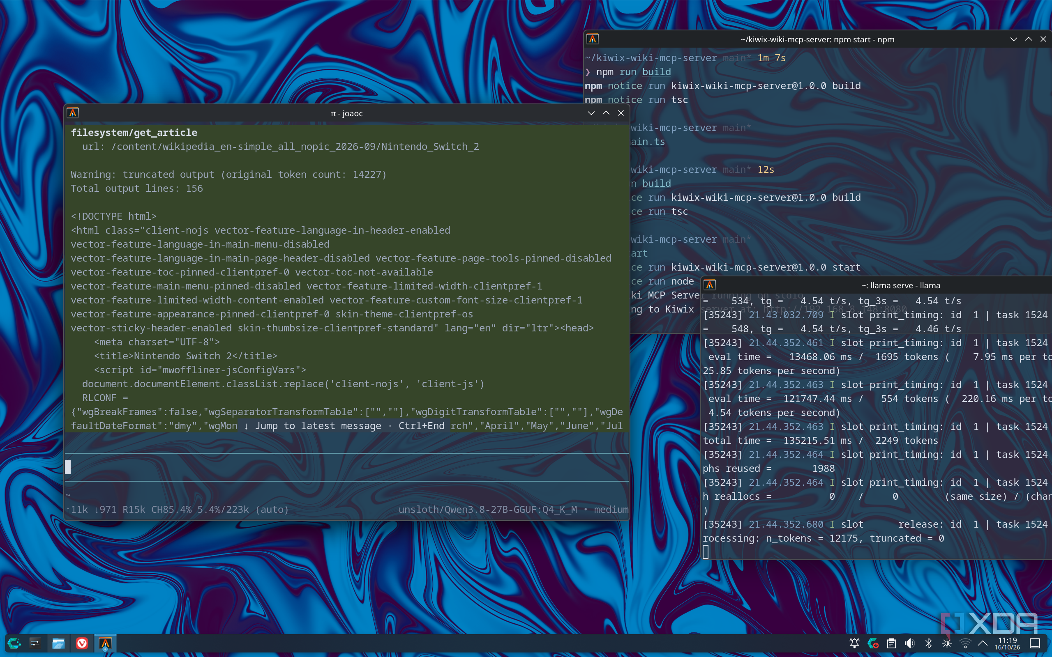Click the underlined 'build' in 'npm run build'
The width and height of the screenshot is (1052, 657).
[x=656, y=72]
